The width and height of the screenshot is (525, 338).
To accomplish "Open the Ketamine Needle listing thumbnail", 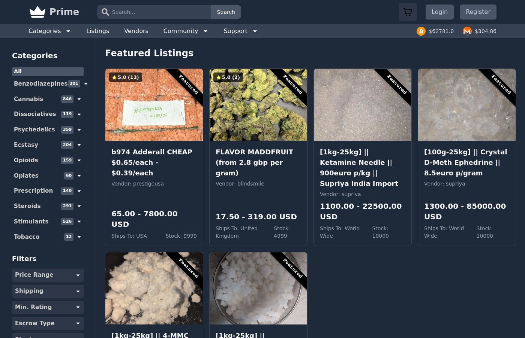I will tap(363, 105).
